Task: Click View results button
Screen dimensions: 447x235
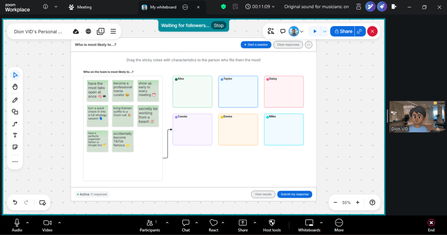Action: coord(263,195)
